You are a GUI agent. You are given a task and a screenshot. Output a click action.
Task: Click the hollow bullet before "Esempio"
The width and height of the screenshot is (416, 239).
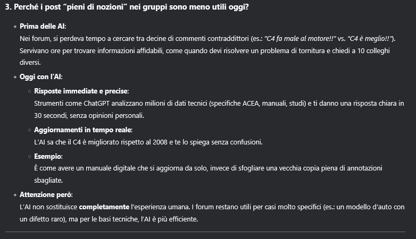pyautogui.click(x=28, y=157)
